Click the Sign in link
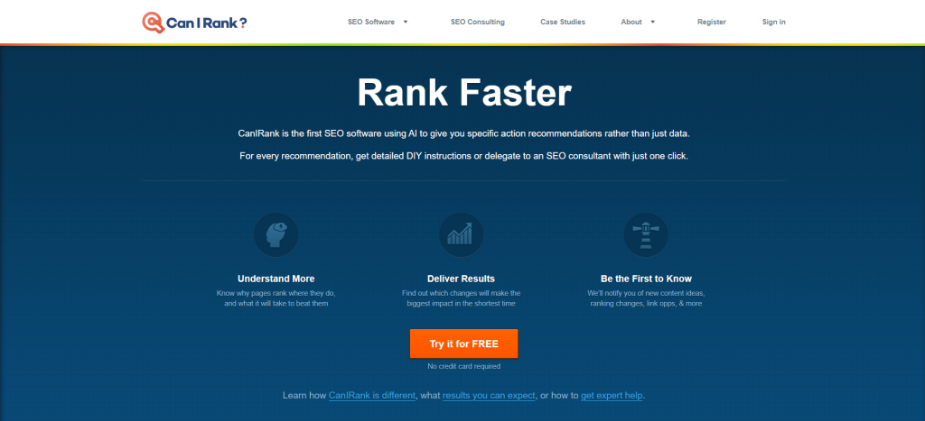The image size is (925, 421). [x=773, y=22]
